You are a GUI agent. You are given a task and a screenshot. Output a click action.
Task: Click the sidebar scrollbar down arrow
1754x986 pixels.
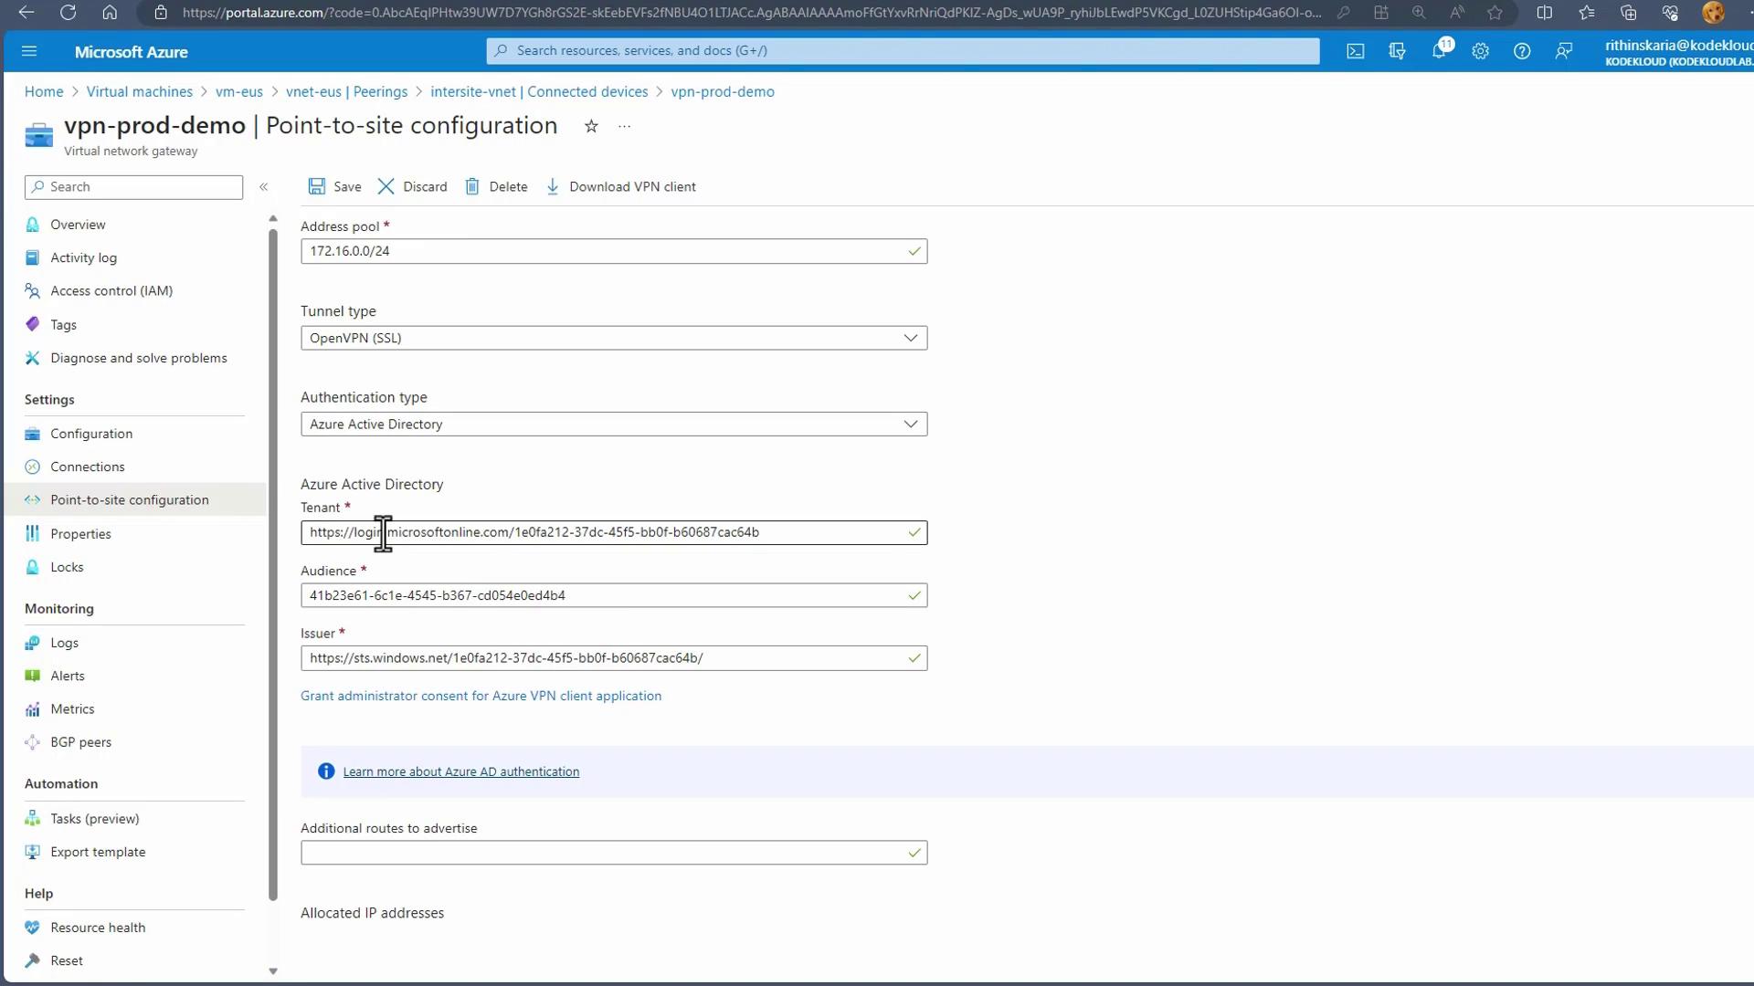(272, 971)
